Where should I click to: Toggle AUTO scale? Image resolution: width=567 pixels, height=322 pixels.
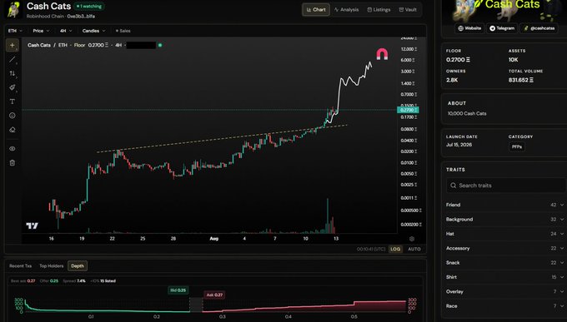414,249
